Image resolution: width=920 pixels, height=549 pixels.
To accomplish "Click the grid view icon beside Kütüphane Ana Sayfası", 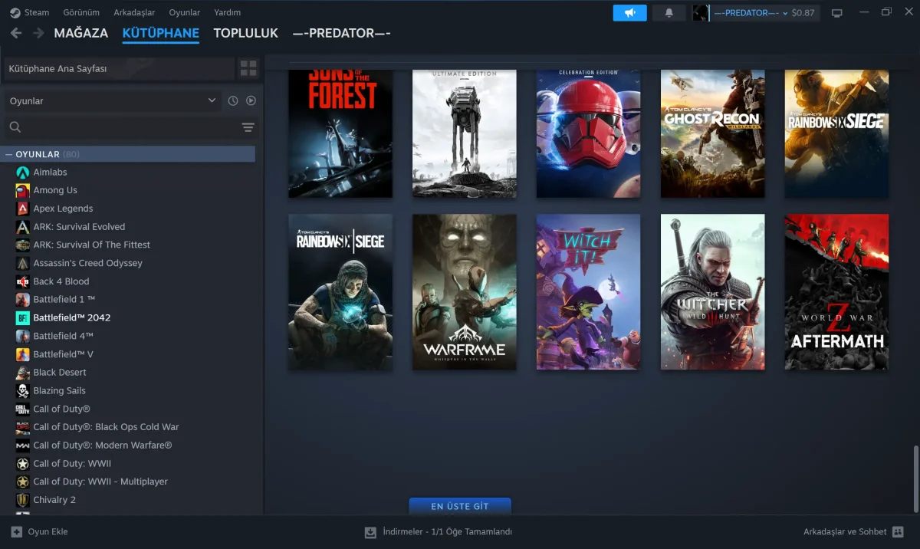I will (x=248, y=68).
